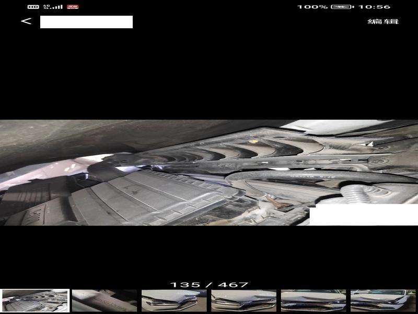This screenshot has width=418, height=314.
Task: Tap the main engine bay photo
Action: pyautogui.click(x=209, y=173)
